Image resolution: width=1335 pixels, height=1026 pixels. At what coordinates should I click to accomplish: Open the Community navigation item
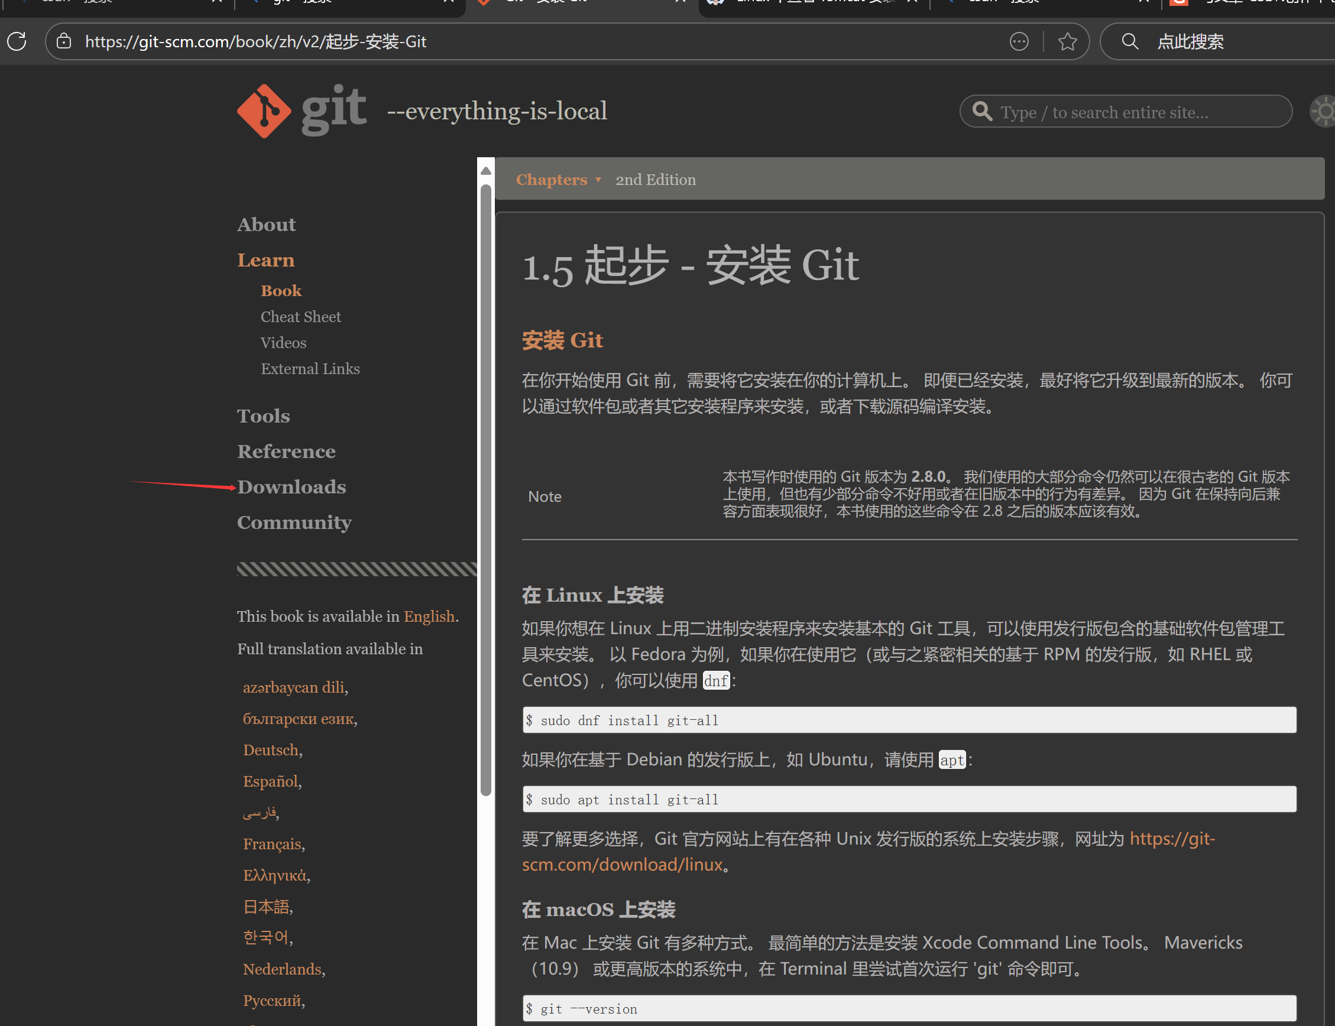[x=294, y=523]
